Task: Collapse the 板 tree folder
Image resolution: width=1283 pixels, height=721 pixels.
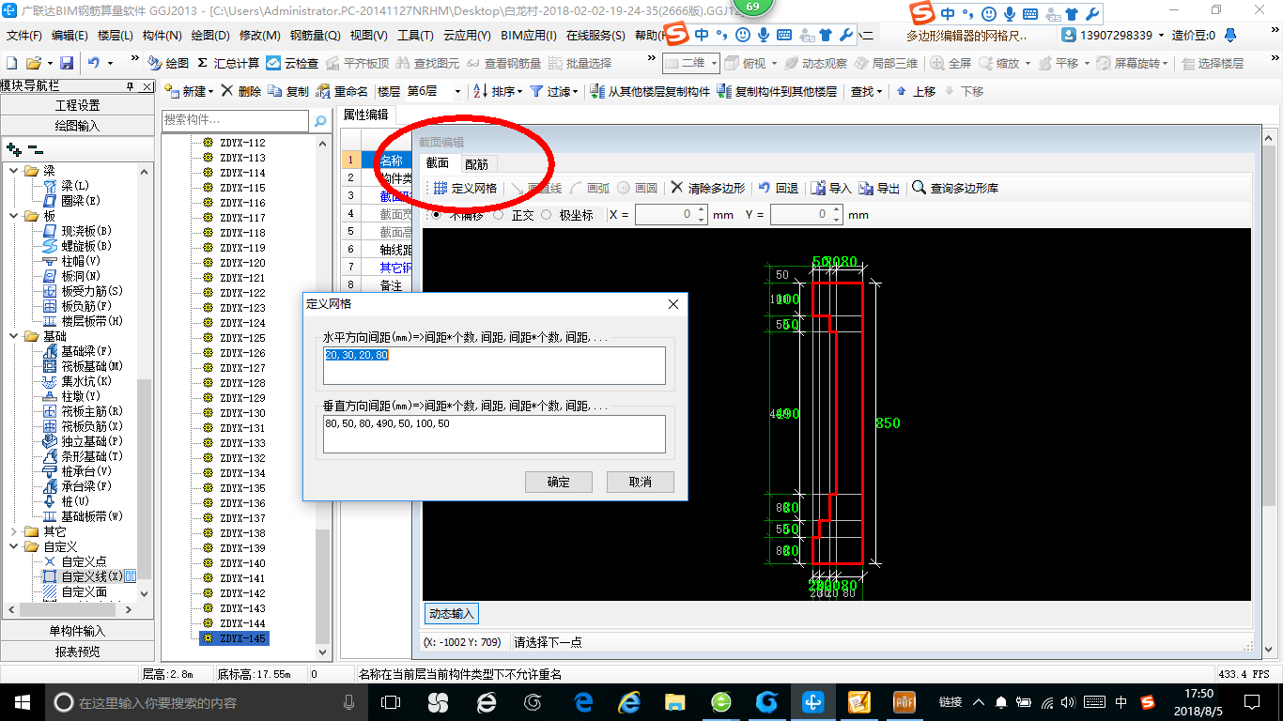Action: click(14, 216)
